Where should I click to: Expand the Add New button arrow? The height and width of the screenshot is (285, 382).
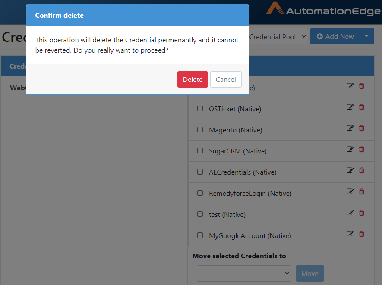366,36
